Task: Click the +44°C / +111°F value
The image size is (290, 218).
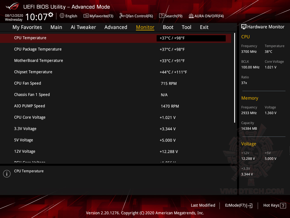Action: [173, 72]
